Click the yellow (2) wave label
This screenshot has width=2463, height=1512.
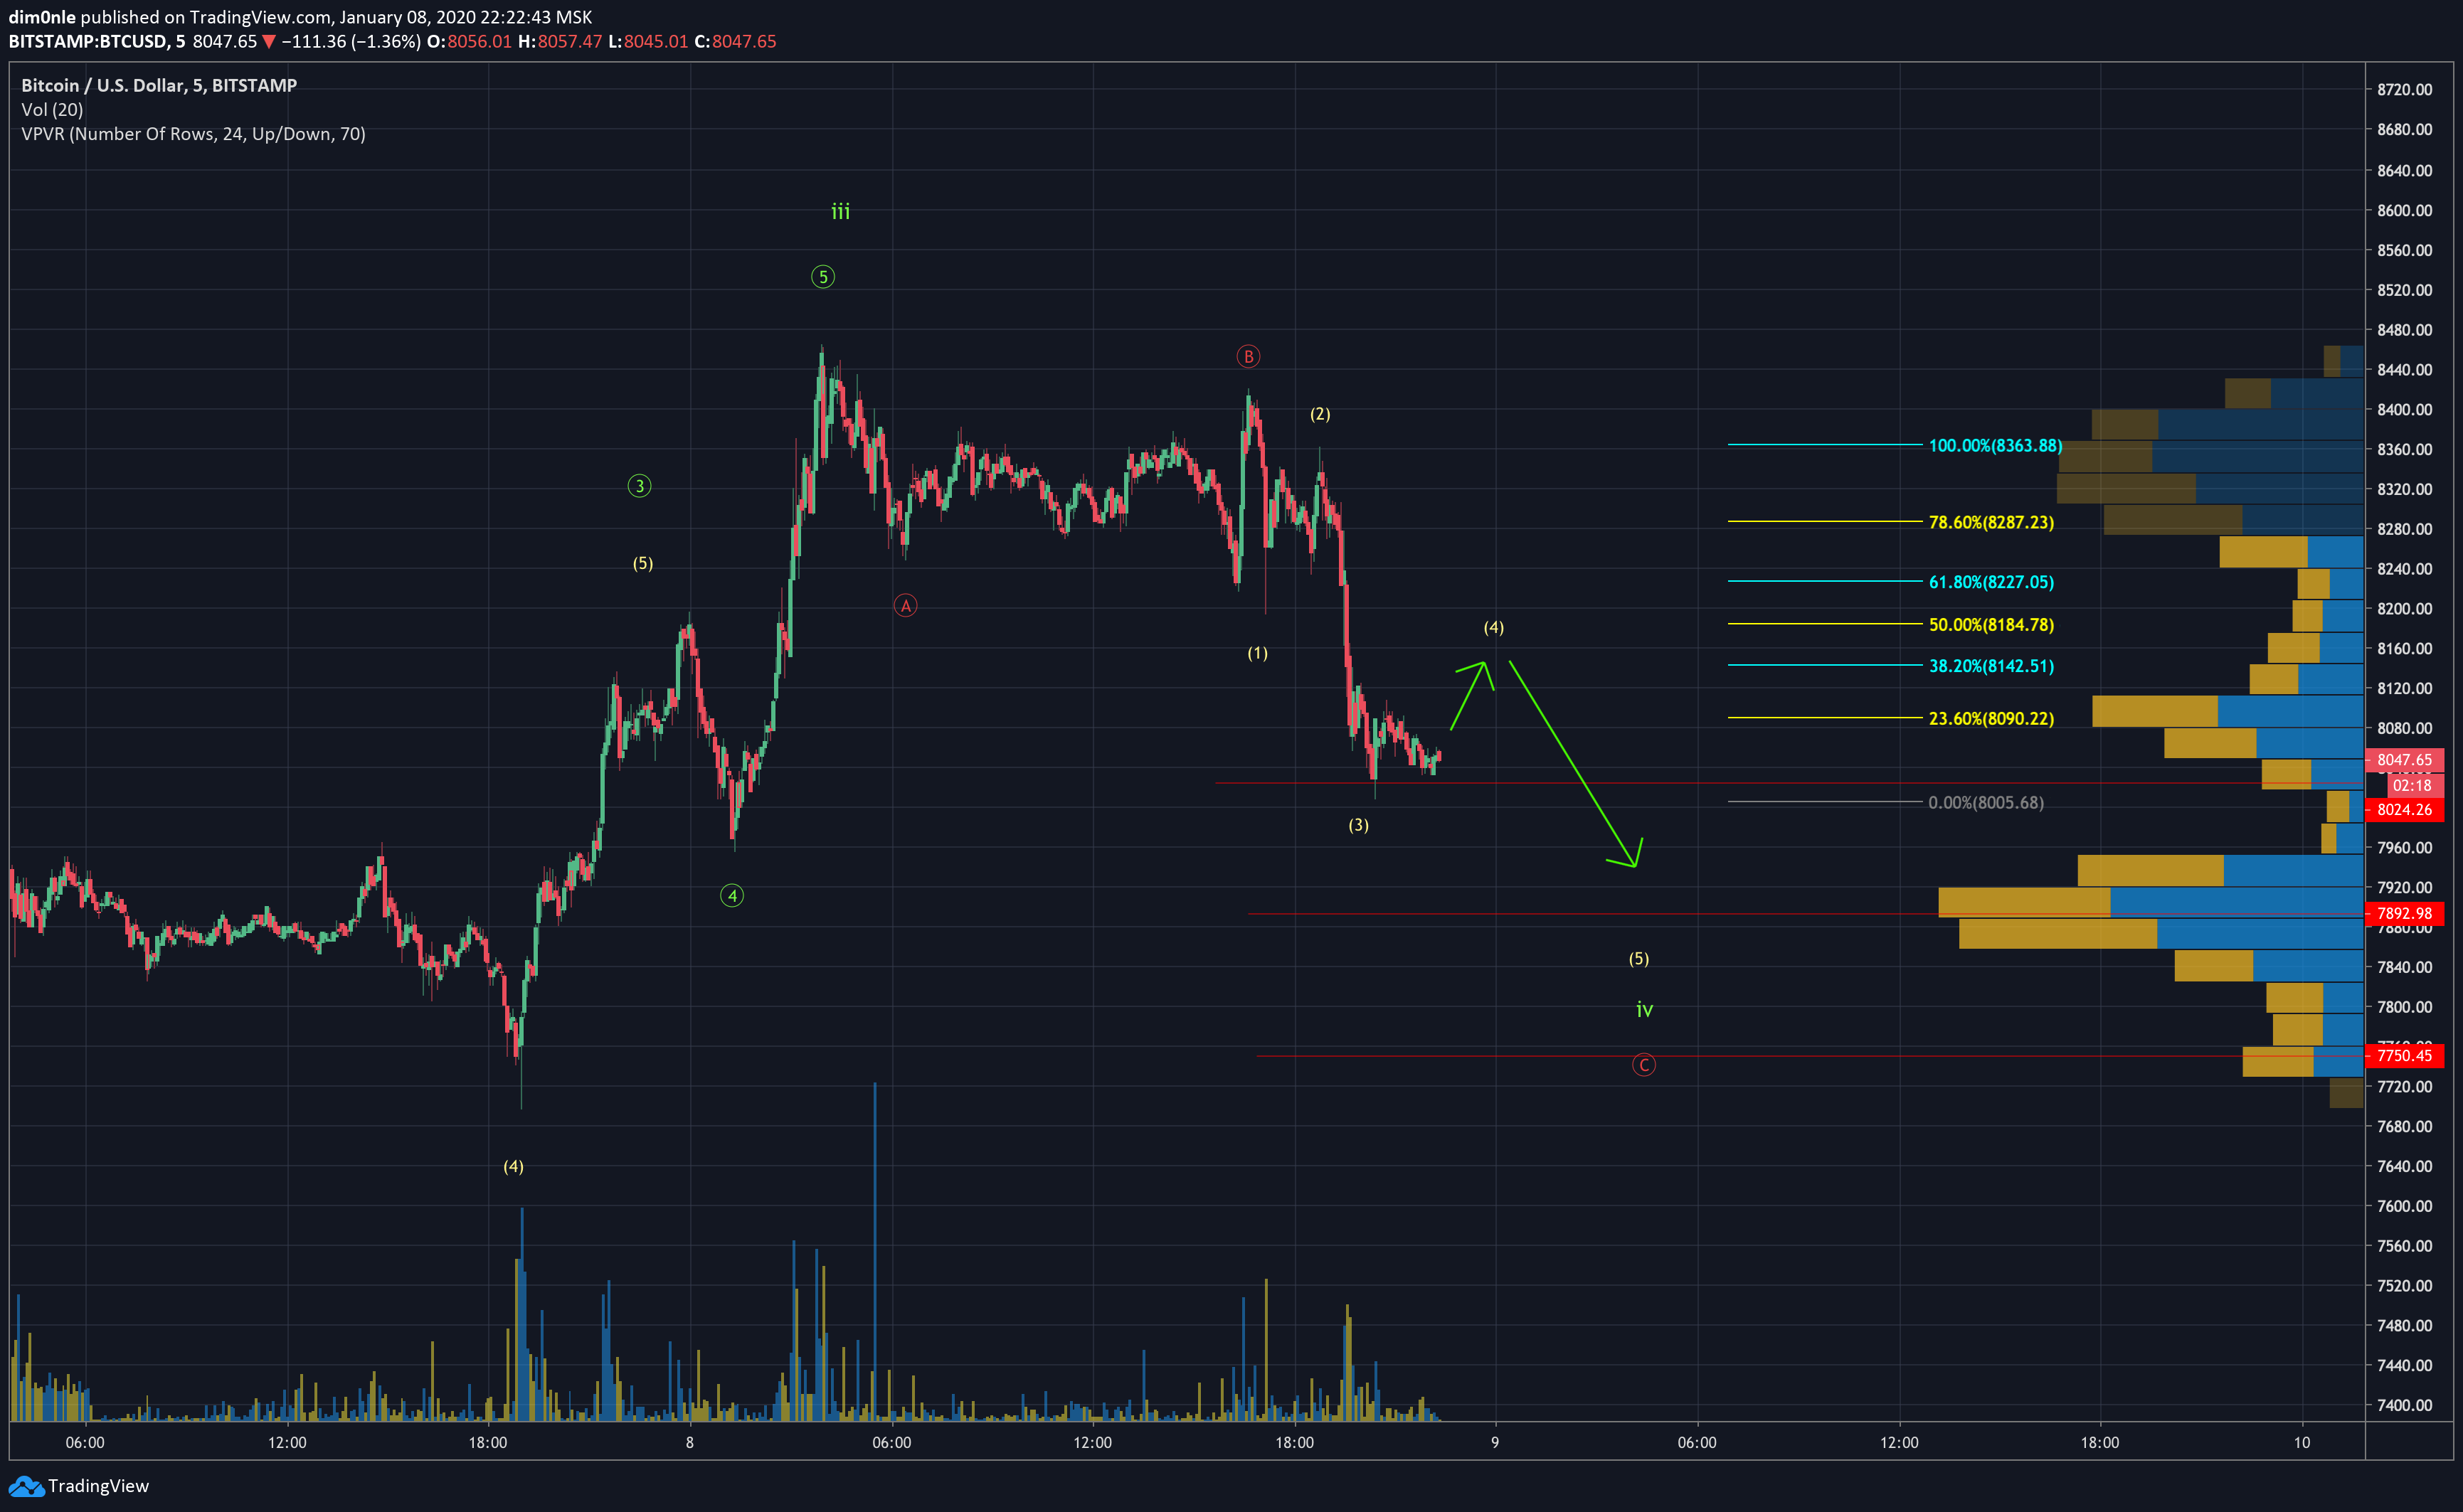(1320, 414)
